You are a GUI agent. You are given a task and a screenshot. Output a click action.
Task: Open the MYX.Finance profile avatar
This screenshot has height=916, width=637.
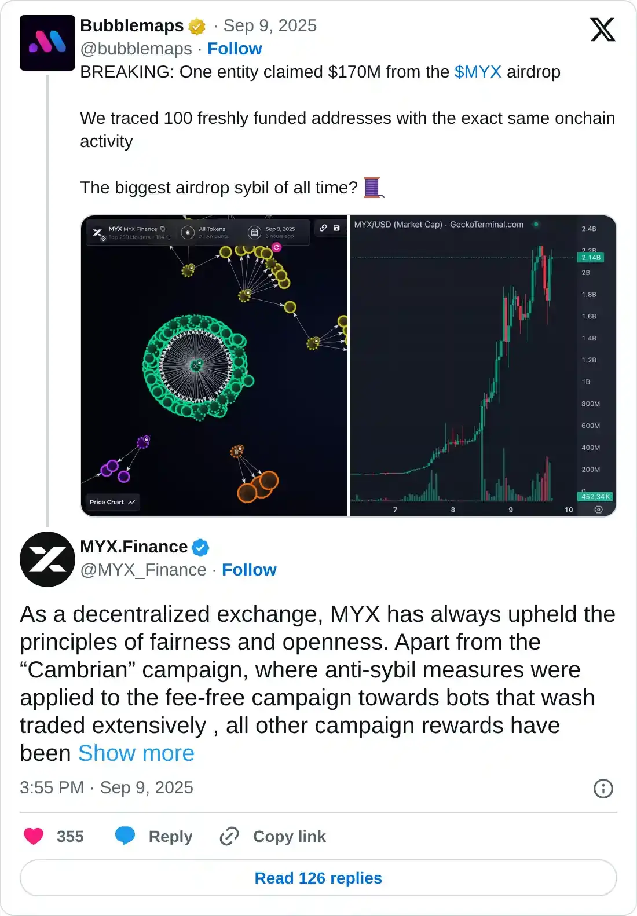[x=47, y=559]
